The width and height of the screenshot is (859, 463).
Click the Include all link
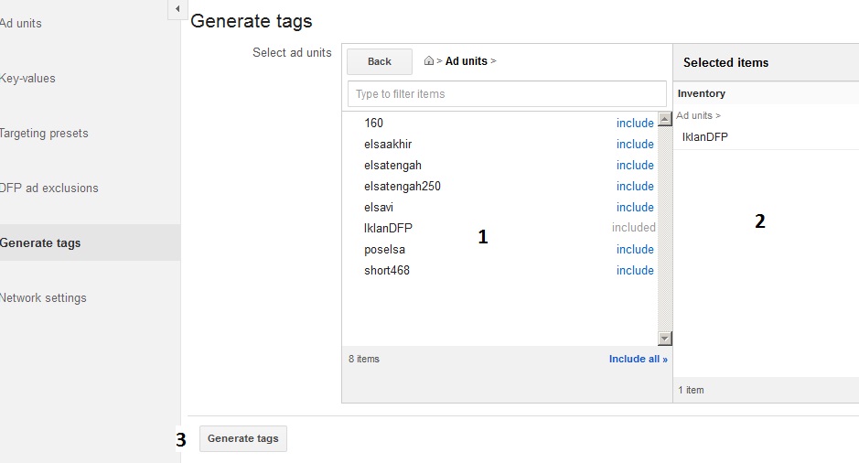point(638,360)
